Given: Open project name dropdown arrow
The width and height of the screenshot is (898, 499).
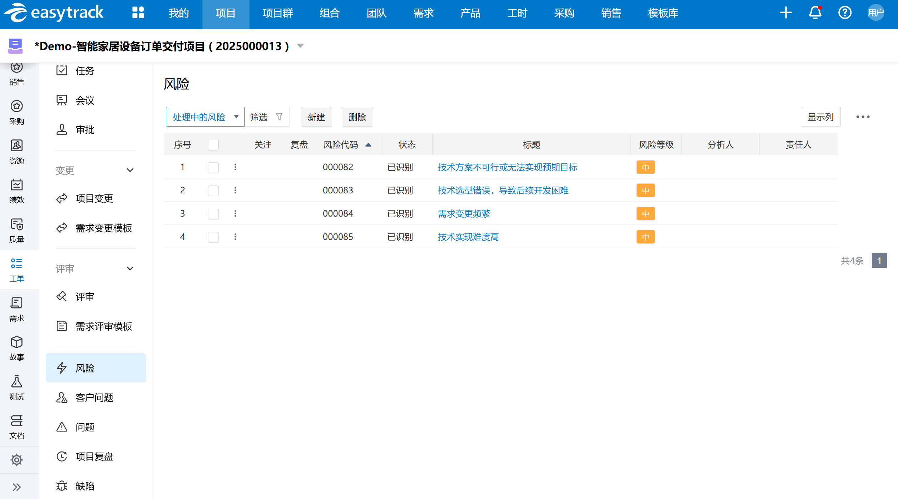Looking at the screenshot, I should pyautogui.click(x=300, y=46).
